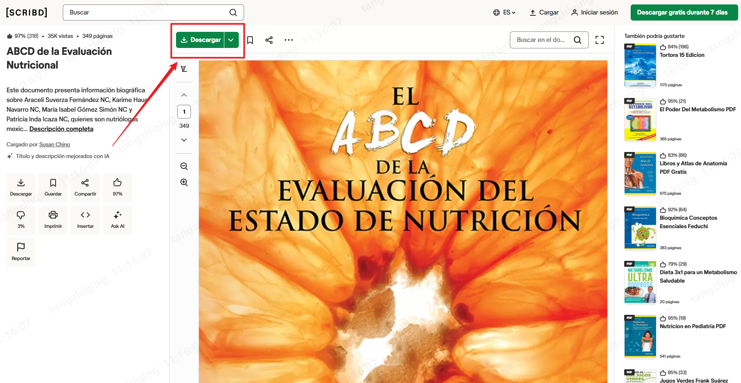Click the Ask AI tile

coord(118,220)
